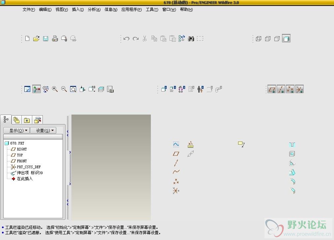Toggle datum axes display

[x=281, y=89]
